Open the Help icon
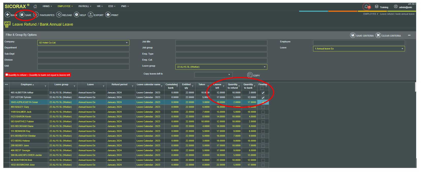 tap(77, 15)
